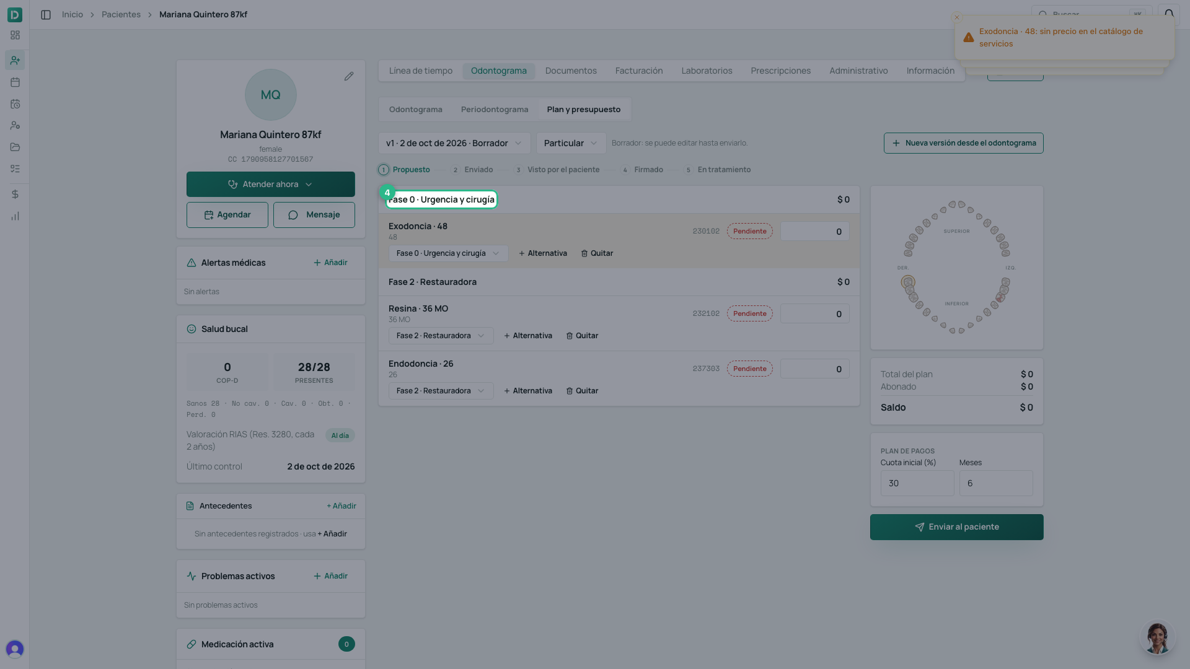1190x669 pixels.
Task: Open the assistant avatar chat bubble
Action: point(1157,637)
